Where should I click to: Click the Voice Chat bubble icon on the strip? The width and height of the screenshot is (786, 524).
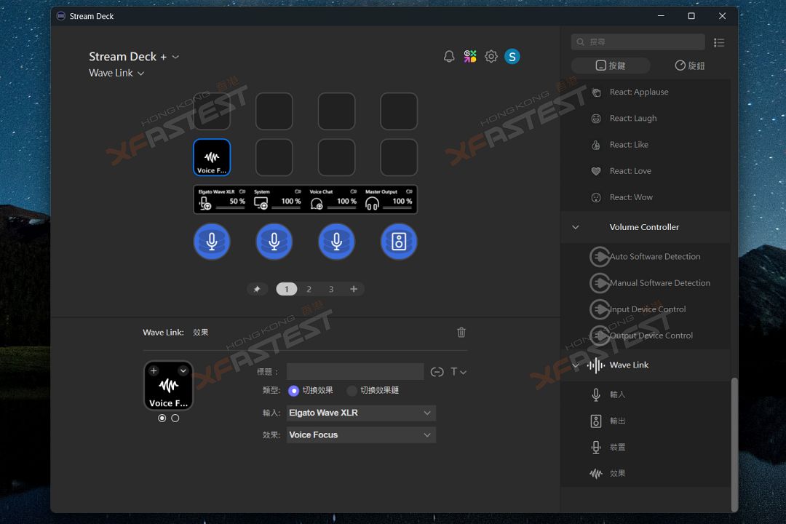pos(317,203)
